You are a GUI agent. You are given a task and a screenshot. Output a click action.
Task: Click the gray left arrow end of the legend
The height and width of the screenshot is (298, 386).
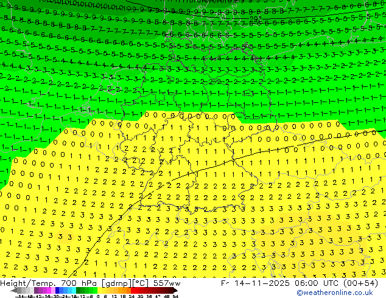14,290
